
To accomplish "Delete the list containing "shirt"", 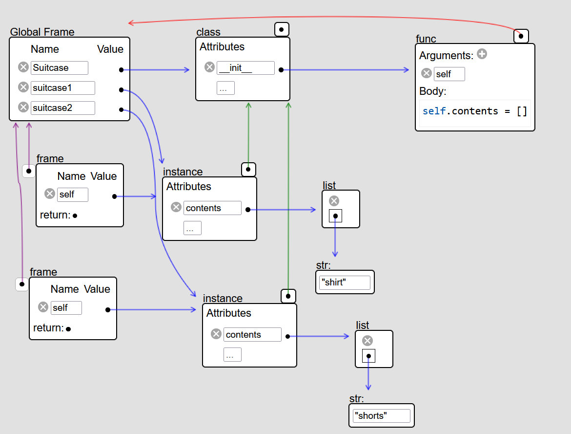I will pyautogui.click(x=334, y=201).
